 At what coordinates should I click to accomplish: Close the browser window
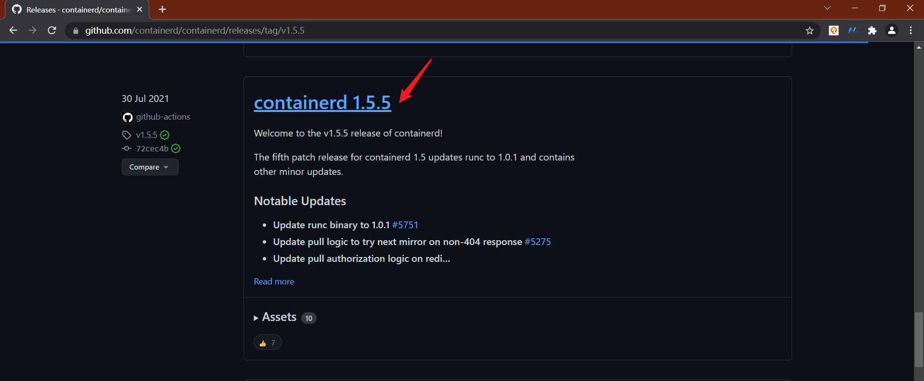(x=910, y=8)
